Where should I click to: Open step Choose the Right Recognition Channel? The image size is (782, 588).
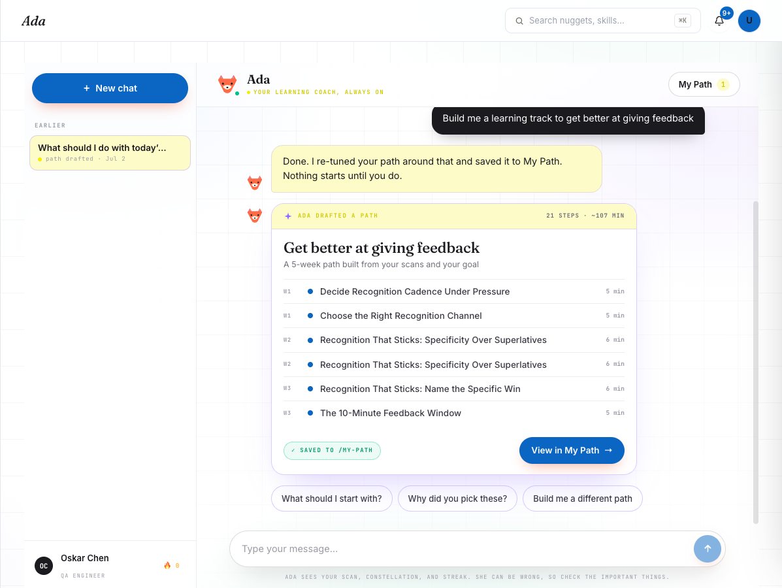[x=454, y=316]
